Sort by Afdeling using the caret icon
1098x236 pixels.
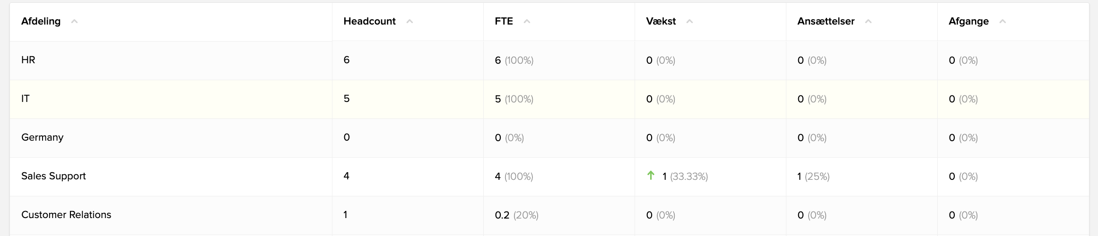click(74, 21)
